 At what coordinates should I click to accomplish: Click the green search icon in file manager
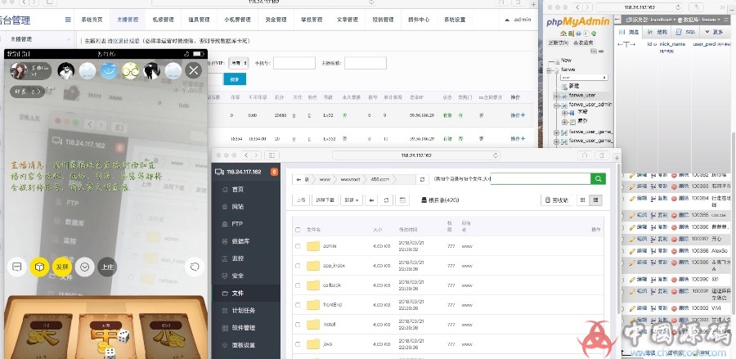pos(598,179)
